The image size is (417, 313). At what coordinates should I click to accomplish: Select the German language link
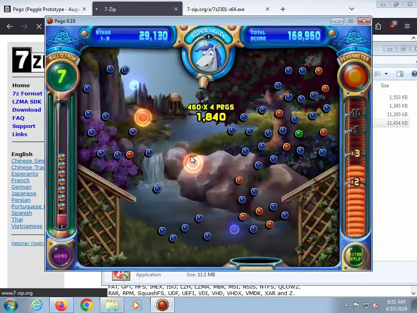[x=21, y=187]
